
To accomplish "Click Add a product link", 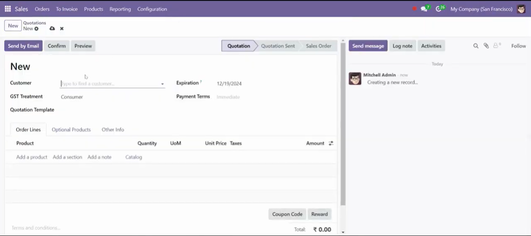I will [32, 157].
